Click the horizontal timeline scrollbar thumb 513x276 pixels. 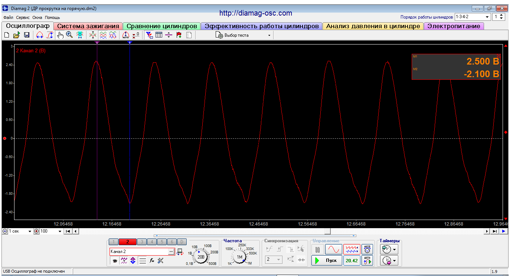pos(327,231)
